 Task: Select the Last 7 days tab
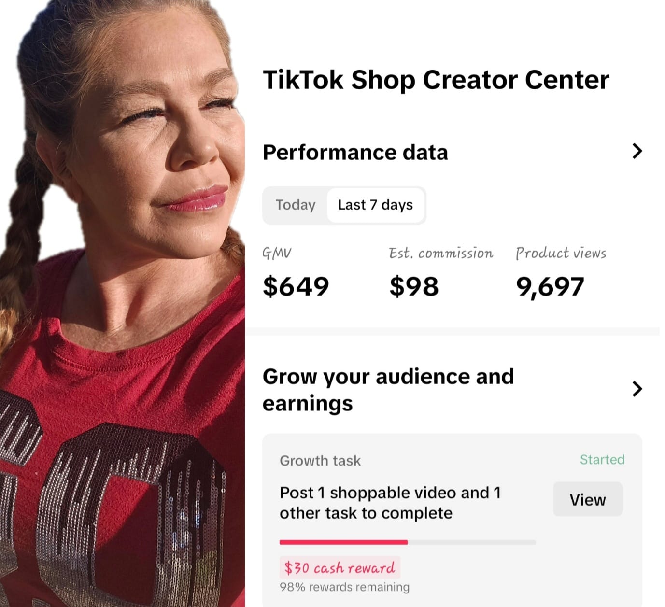375,205
